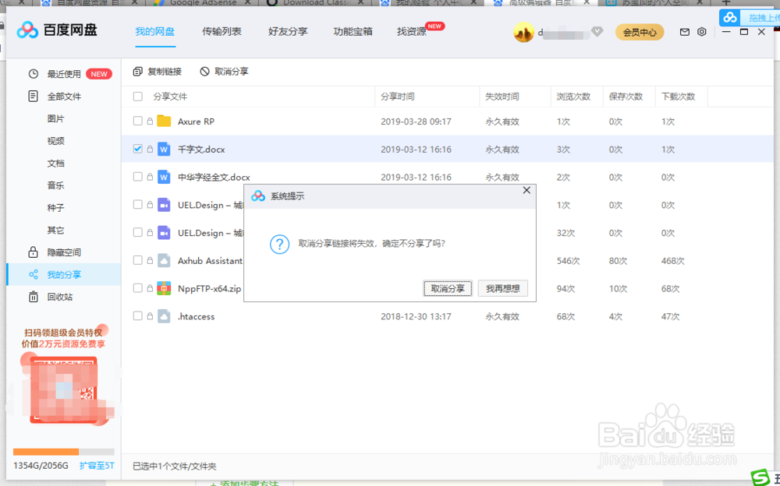The width and height of the screenshot is (780, 486).
Task: Click the document icon for 全部文件
Action: pos(33,96)
